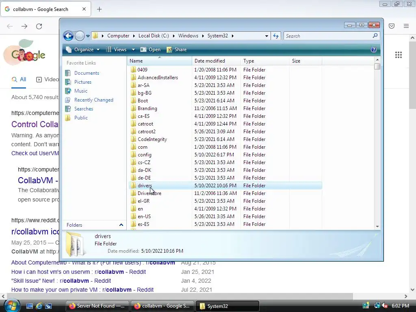Sort by Date modified column header
Viewport: 416px width, 312px height.
point(216,61)
